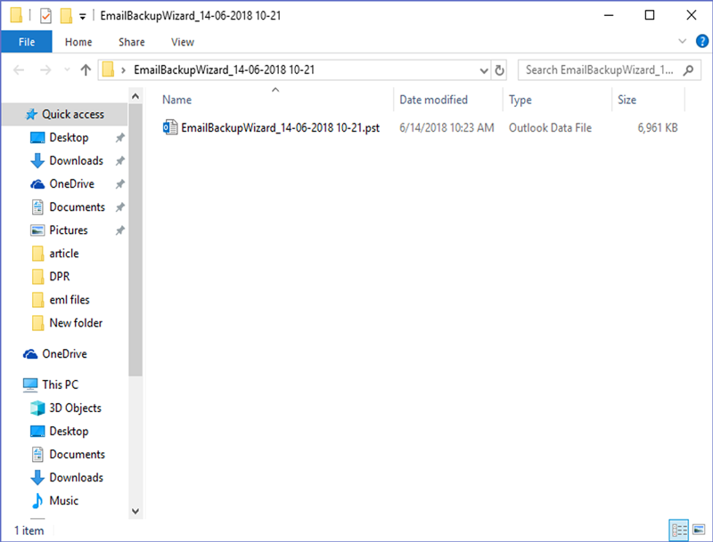Expand the ribbon with the chevron
The height and width of the screenshot is (542, 713).
[682, 41]
